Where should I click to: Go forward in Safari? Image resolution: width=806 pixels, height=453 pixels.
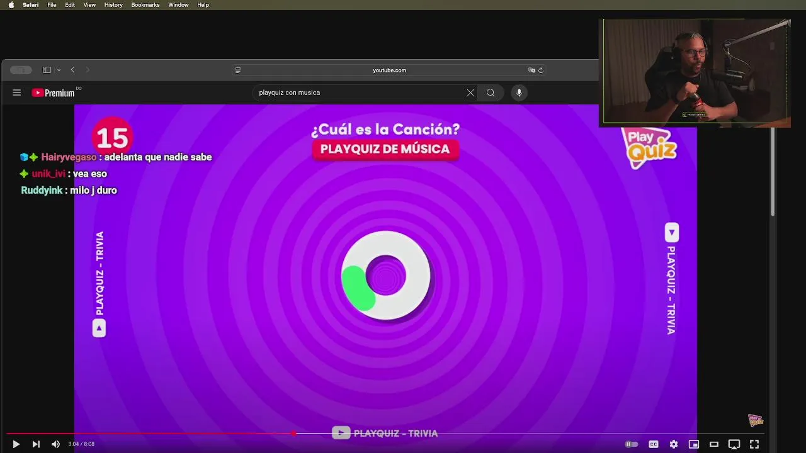point(88,70)
